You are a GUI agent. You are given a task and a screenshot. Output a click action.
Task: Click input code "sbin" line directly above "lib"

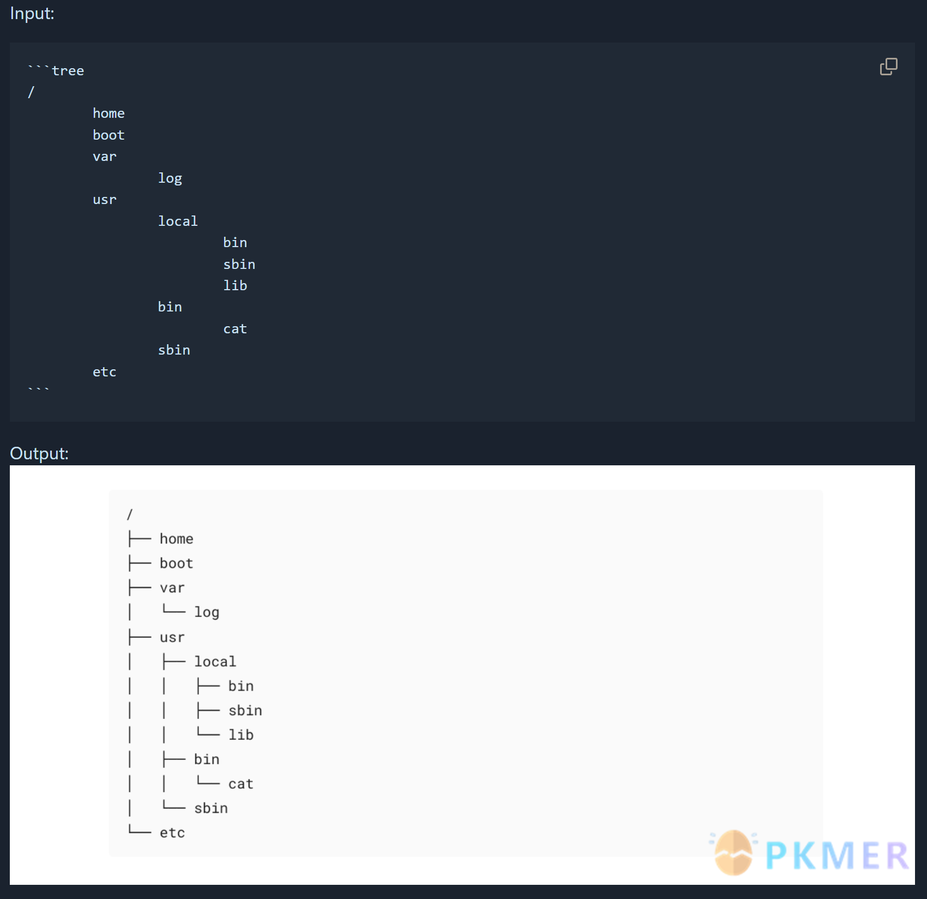point(239,264)
